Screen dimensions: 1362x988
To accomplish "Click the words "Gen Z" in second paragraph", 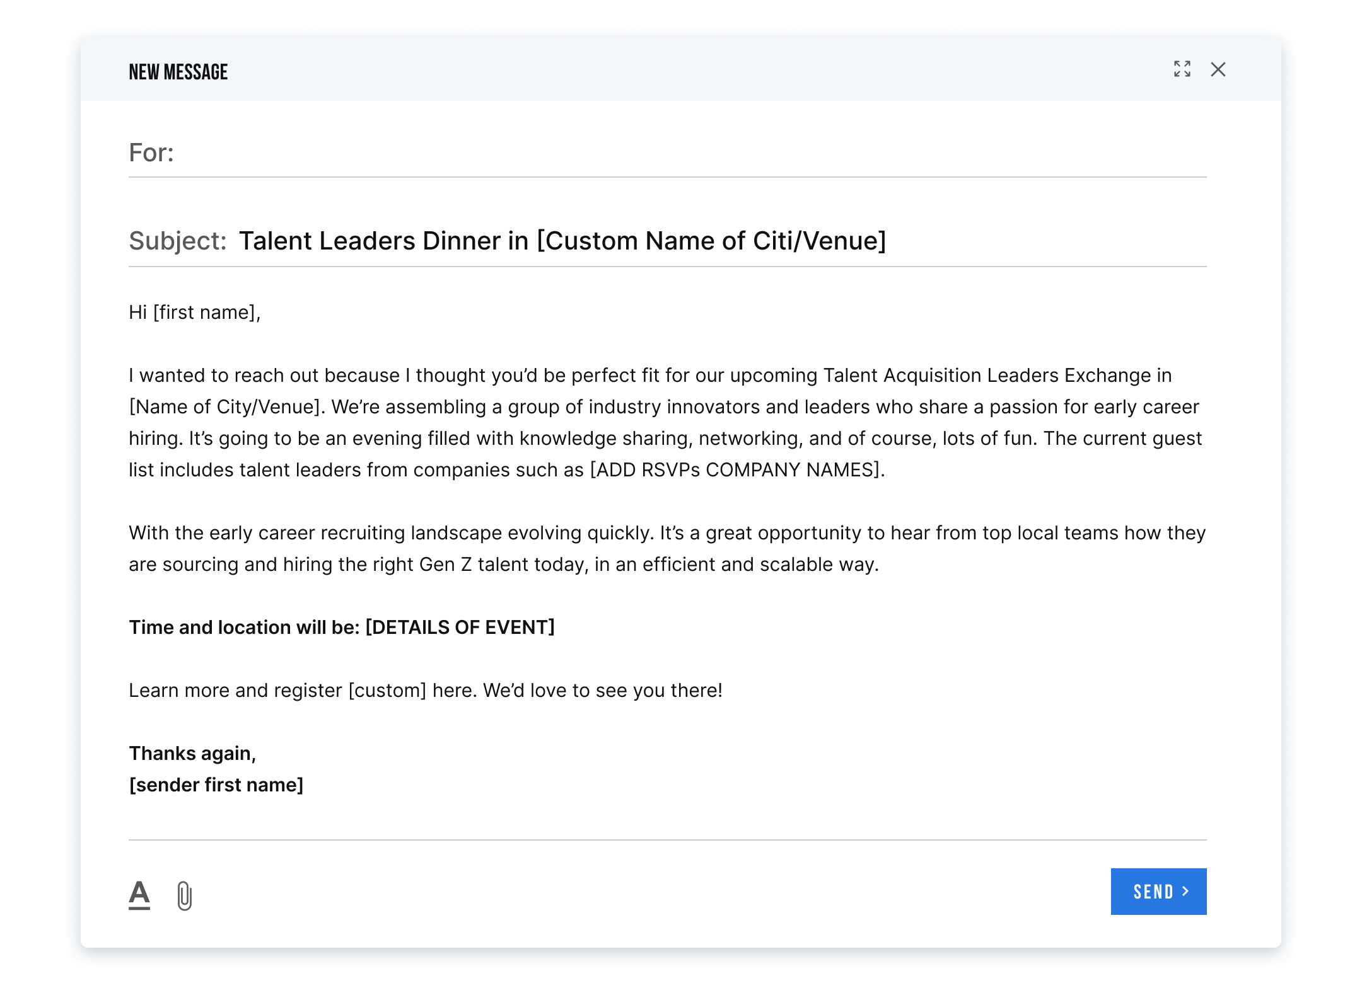I will [x=445, y=565].
